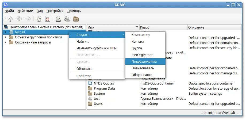Click 'Builtin system settings' description
This screenshot has width=246, height=120.
(x=205, y=94)
